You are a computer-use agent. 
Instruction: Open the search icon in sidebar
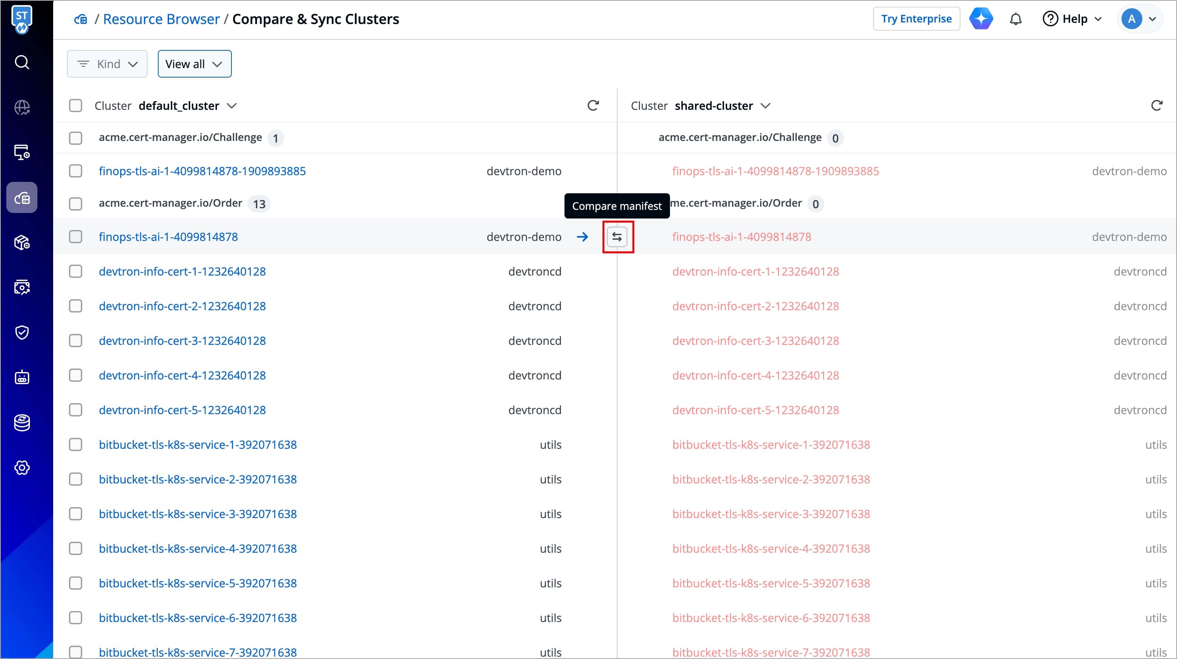point(22,62)
